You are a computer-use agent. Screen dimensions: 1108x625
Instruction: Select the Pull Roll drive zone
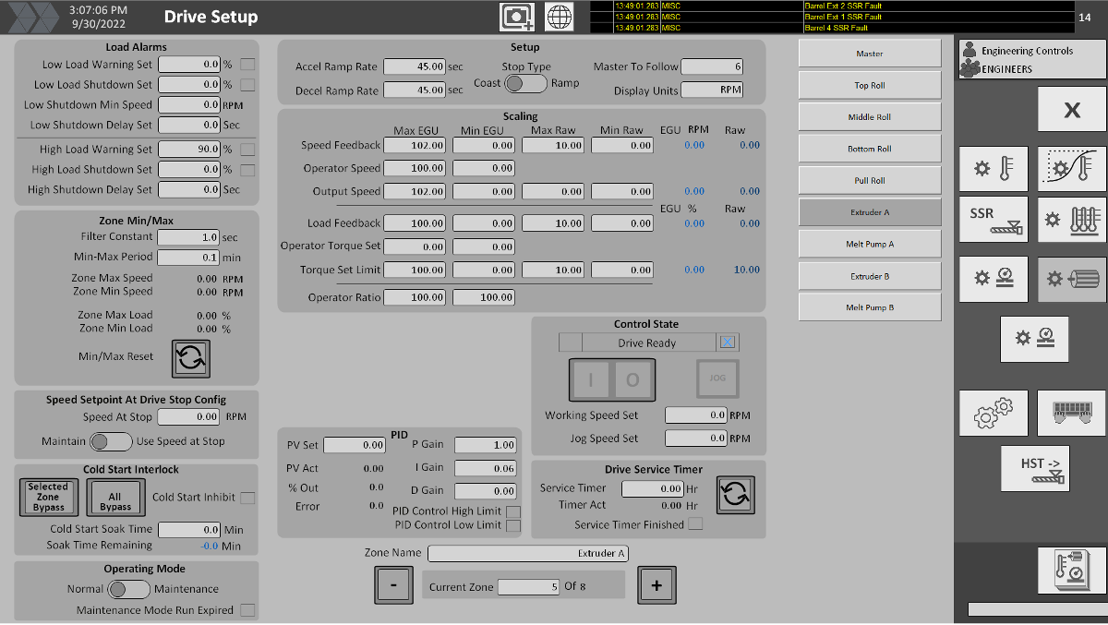(870, 181)
